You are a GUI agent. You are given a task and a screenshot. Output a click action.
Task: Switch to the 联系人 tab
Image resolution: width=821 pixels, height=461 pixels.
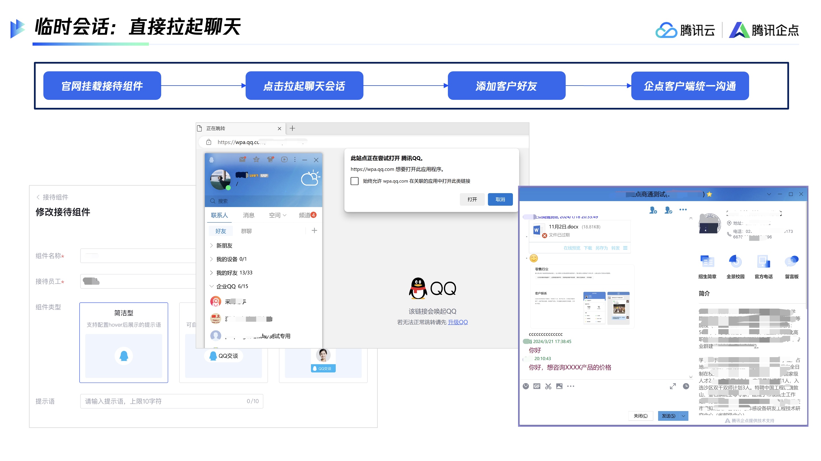[219, 215]
